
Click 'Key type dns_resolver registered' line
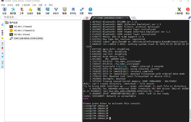pyautogui.click(x=114, y=39)
